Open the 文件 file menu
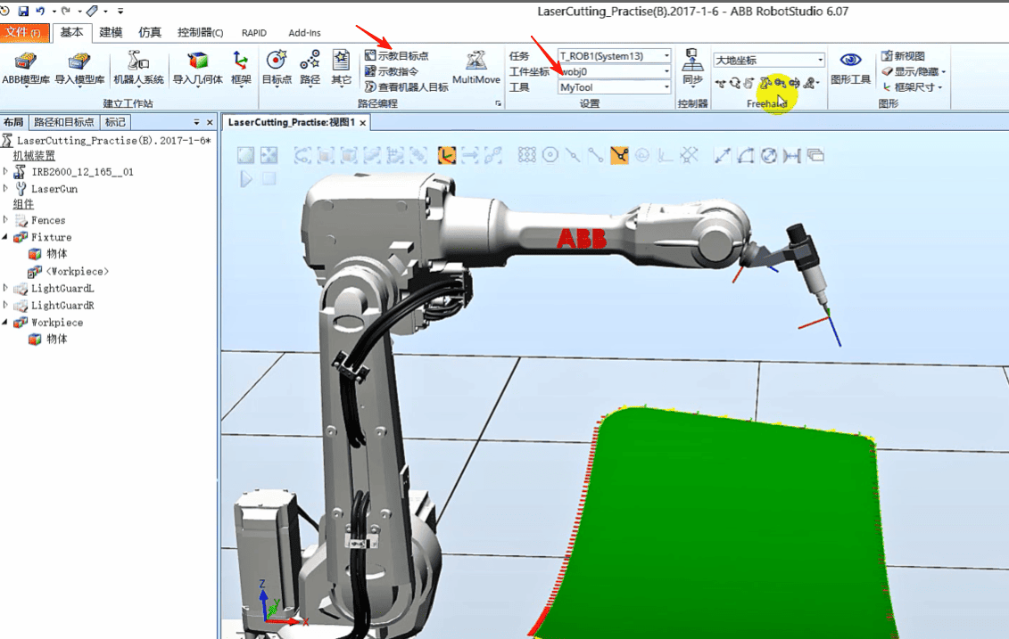The width and height of the screenshot is (1009, 639). point(24,32)
